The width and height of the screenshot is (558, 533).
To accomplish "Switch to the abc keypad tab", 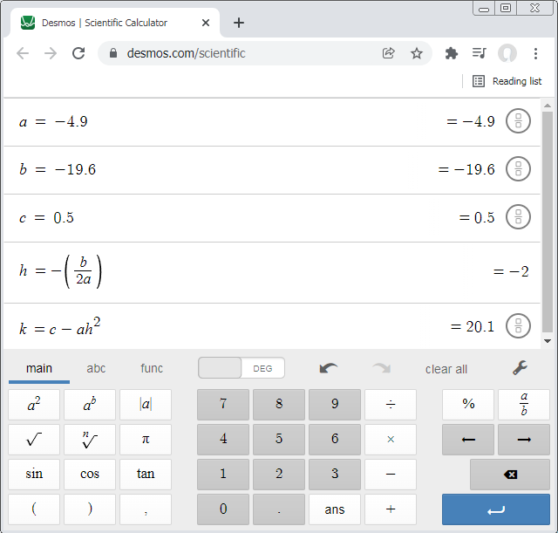I will 96,368.
